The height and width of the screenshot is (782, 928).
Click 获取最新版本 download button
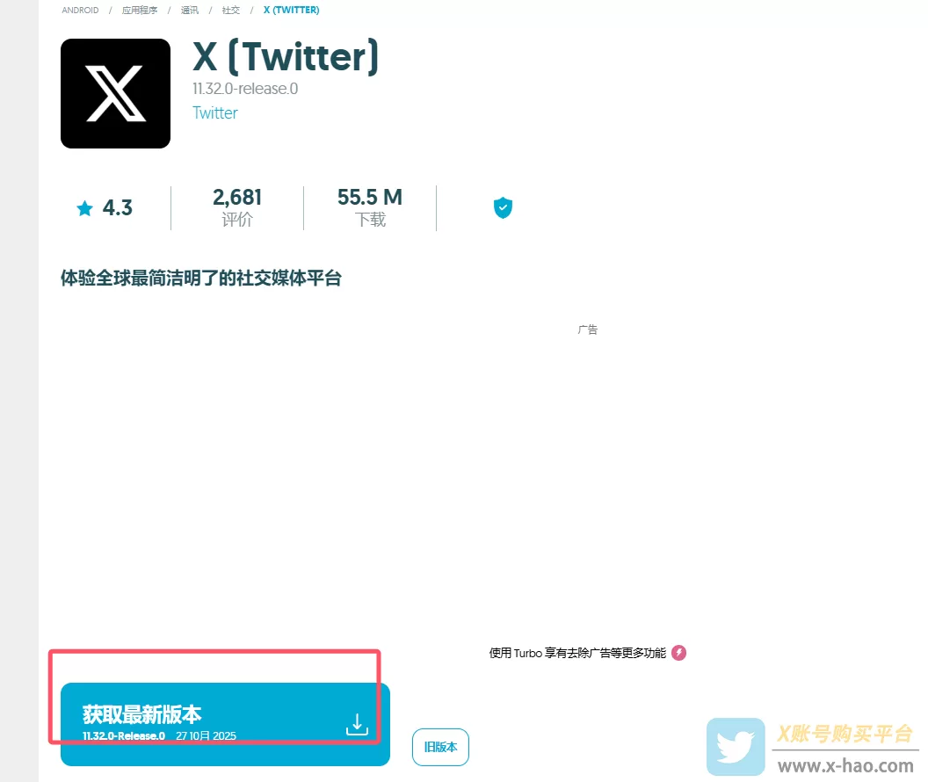[225, 724]
